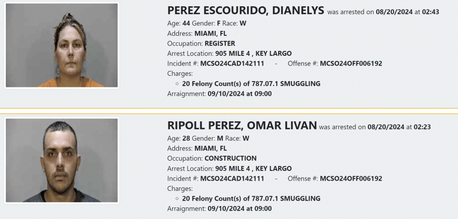Open the mugshot thumbnail beside Ripoll Perez entry

point(62,161)
